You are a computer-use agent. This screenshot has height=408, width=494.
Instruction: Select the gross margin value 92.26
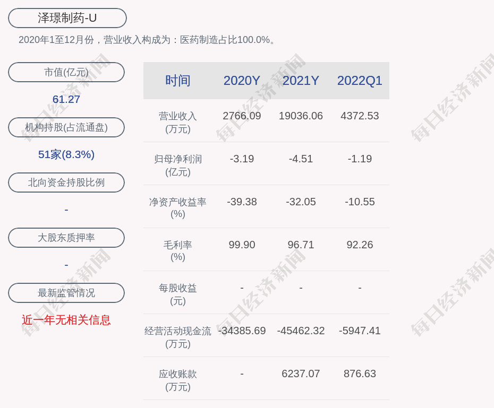coord(360,245)
